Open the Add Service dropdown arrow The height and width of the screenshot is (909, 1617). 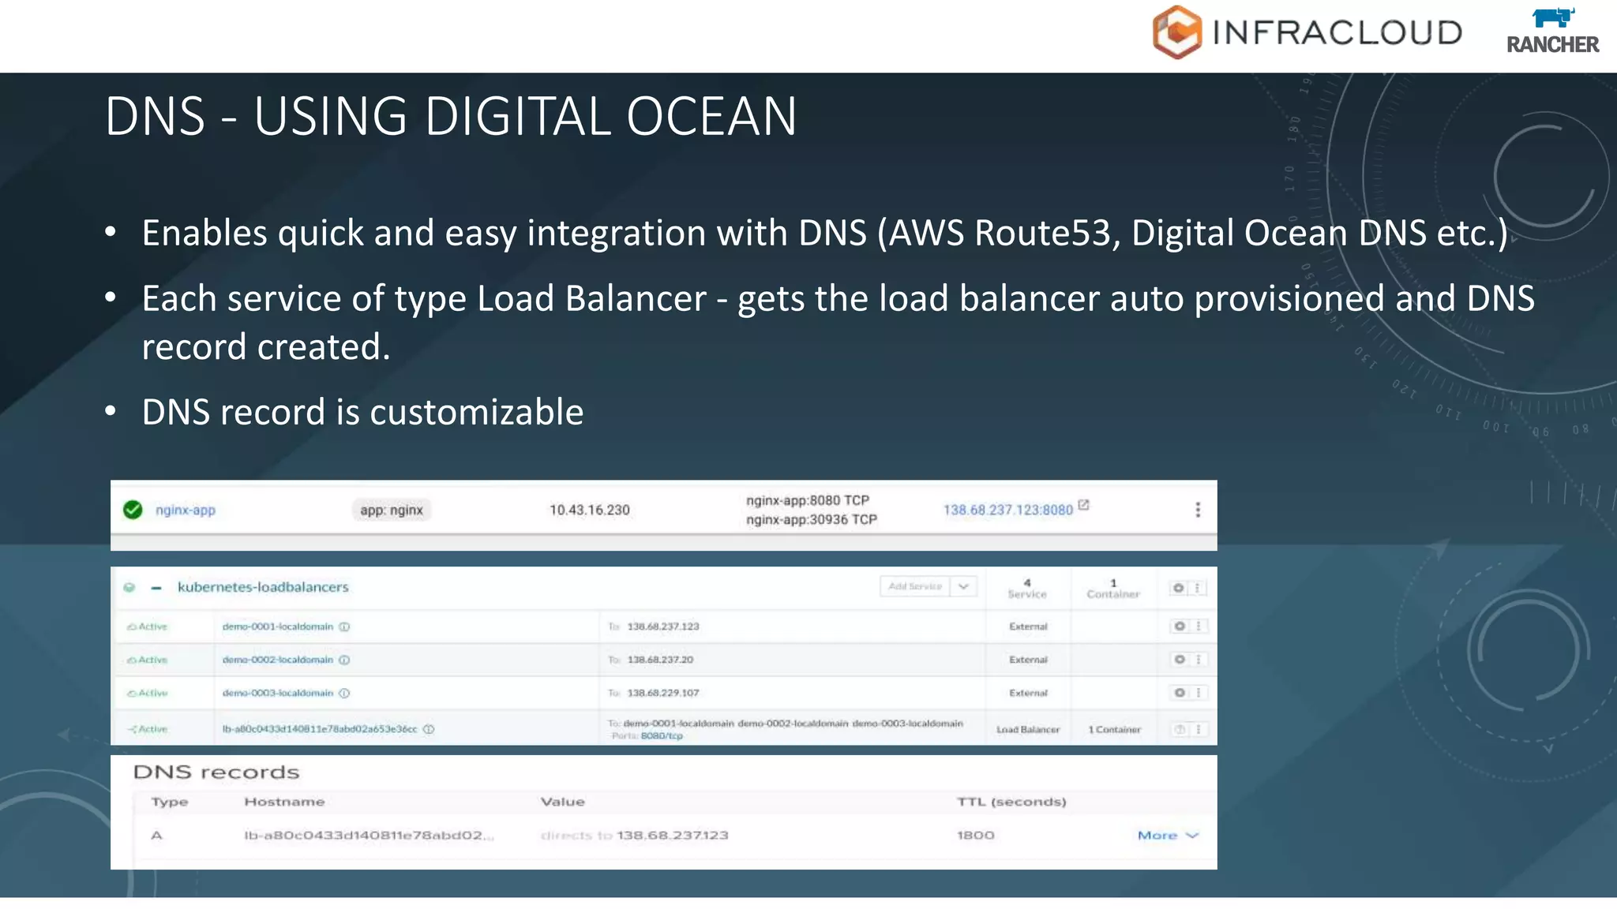pos(963,586)
